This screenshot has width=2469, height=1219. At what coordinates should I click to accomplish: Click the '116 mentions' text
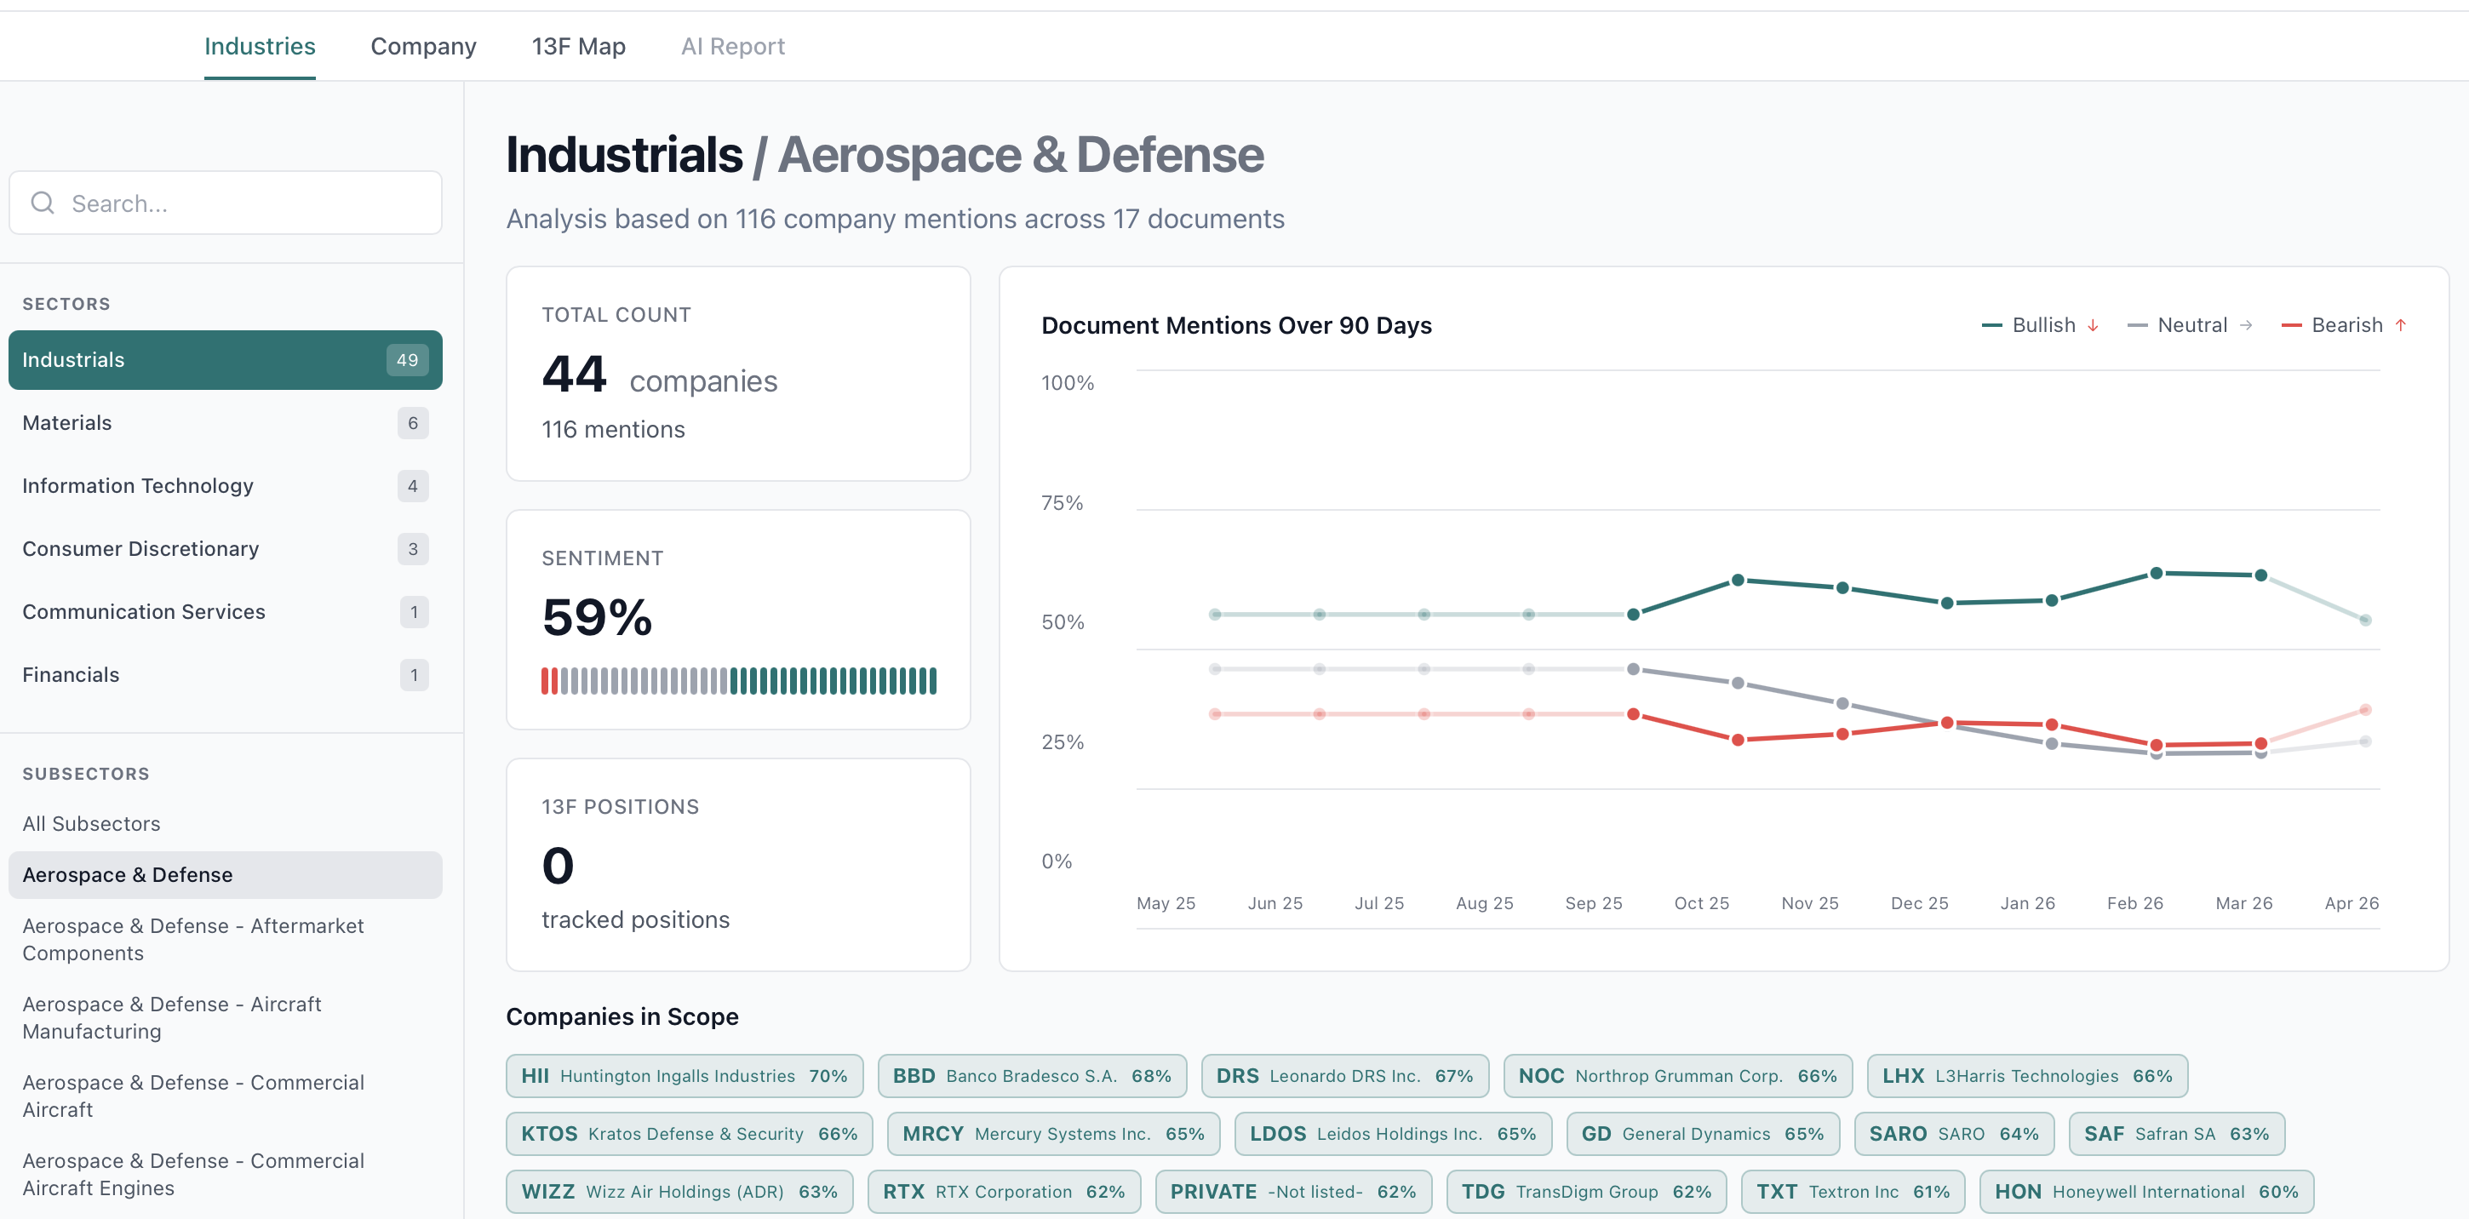click(613, 429)
